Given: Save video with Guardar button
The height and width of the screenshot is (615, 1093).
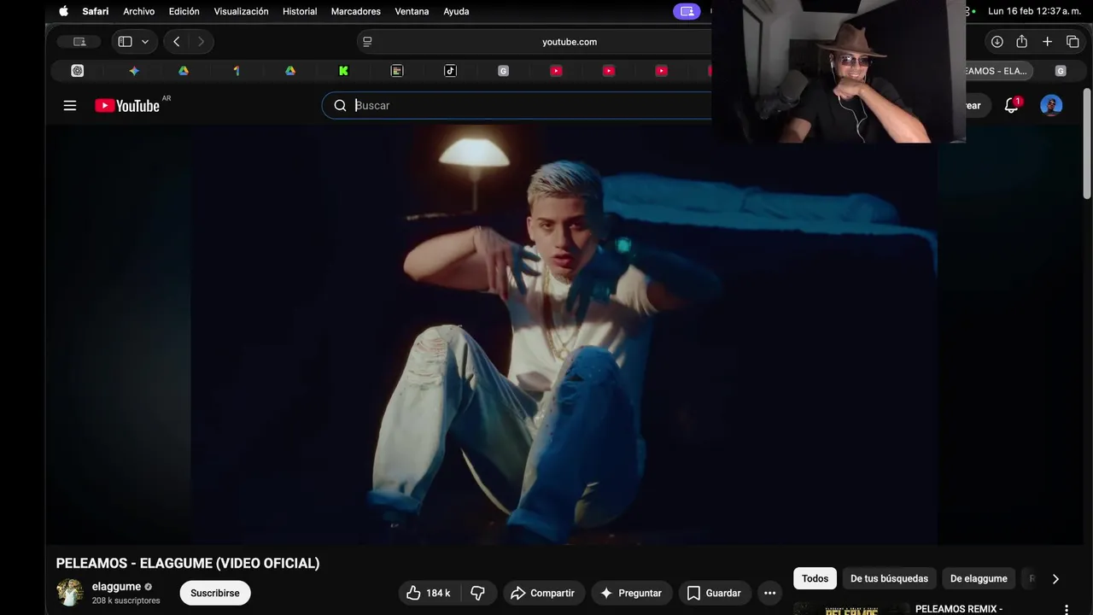Looking at the screenshot, I should click(714, 593).
